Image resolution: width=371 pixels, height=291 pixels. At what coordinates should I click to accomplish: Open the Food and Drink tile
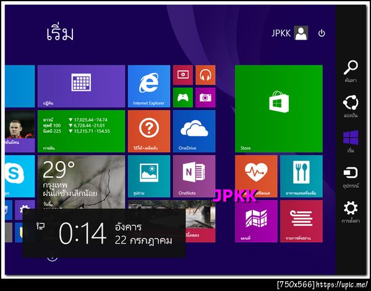(x=301, y=176)
